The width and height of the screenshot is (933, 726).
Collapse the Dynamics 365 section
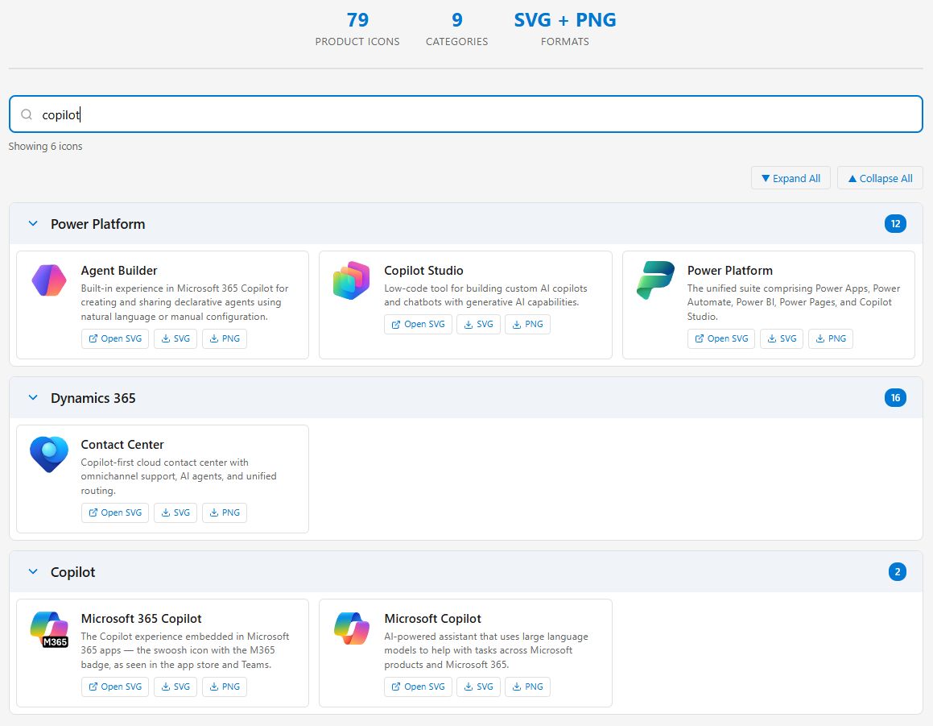coord(33,398)
